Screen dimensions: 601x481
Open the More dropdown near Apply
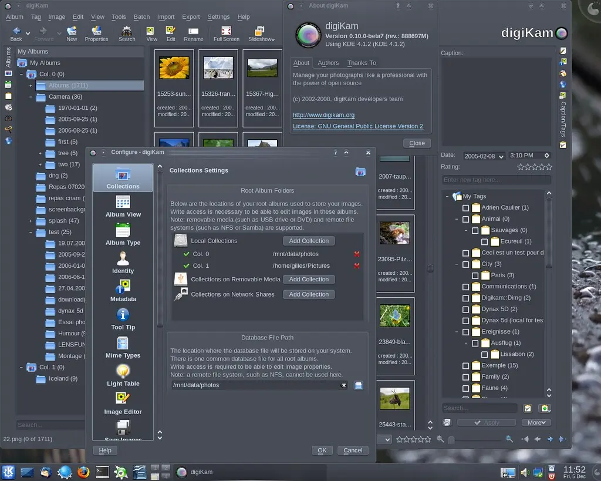536,422
